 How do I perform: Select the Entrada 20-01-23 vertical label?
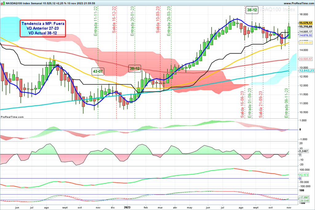tap(132, 21)
